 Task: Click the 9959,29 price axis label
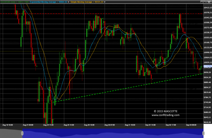coord(207,73)
